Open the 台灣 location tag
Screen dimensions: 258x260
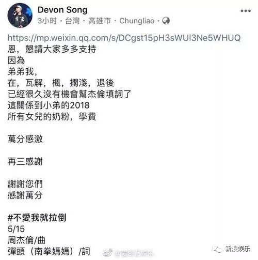pos(72,21)
